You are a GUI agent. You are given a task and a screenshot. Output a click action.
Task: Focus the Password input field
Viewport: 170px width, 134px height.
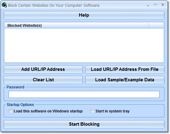click(x=84, y=95)
